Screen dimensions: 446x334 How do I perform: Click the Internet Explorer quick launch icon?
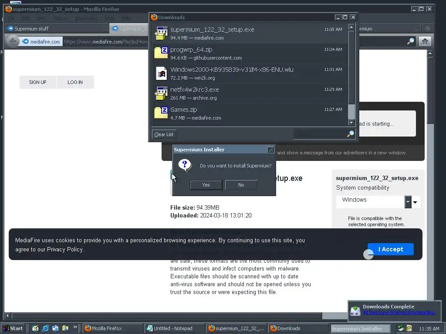(x=45, y=328)
